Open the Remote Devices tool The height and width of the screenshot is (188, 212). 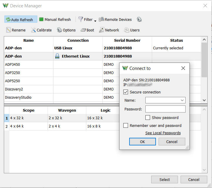pyautogui.click(x=115, y=19)
